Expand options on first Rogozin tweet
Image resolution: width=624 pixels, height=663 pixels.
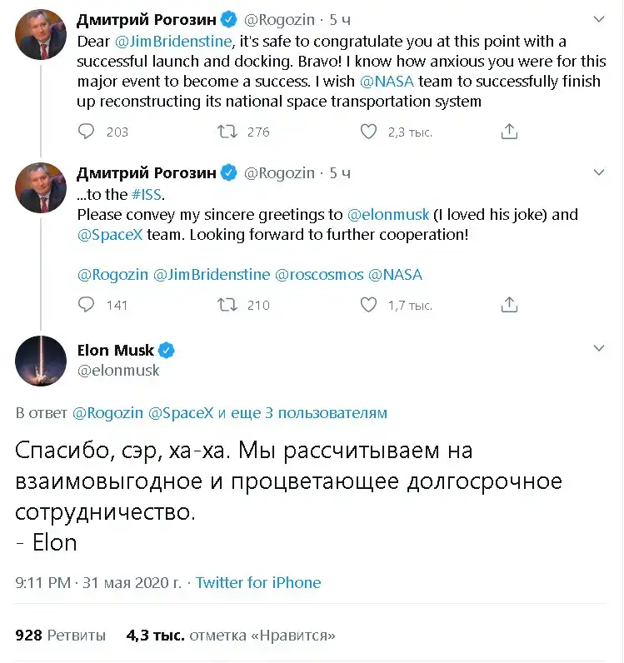(x=598, y=18)
